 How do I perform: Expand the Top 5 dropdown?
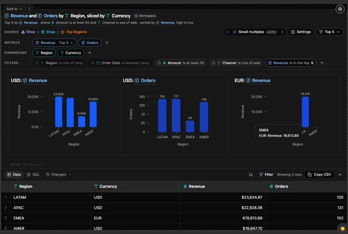click(329, 32)
